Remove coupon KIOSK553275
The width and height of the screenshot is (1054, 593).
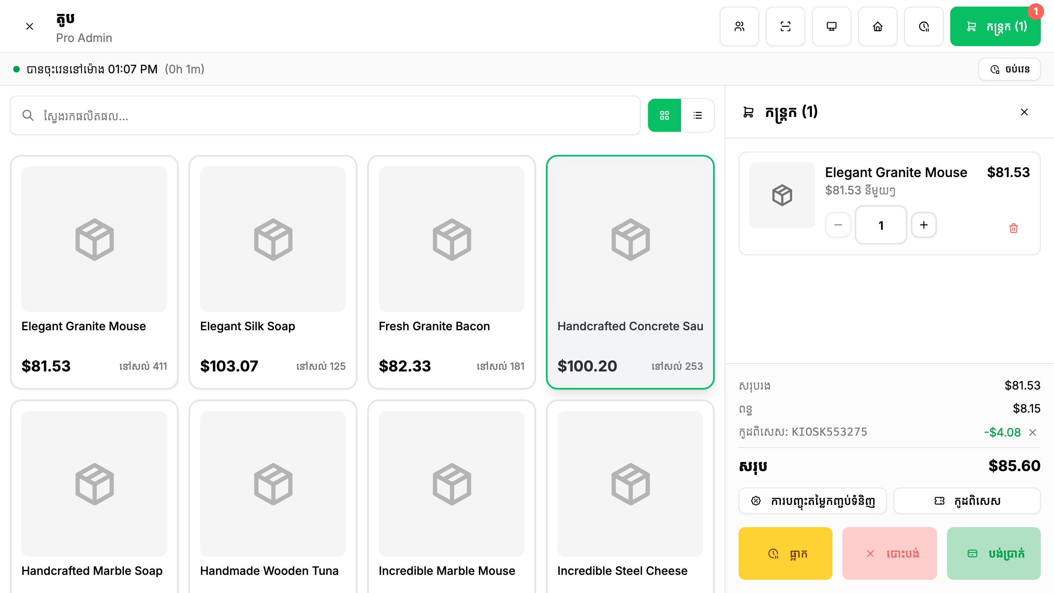tap(1033, 432)
